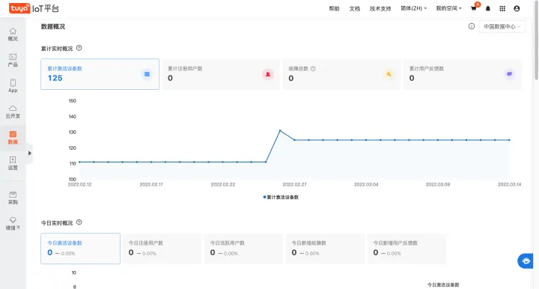This screenshot has width=539, height=289.
Task: Open the user account avatar
Action: point(517,8)
